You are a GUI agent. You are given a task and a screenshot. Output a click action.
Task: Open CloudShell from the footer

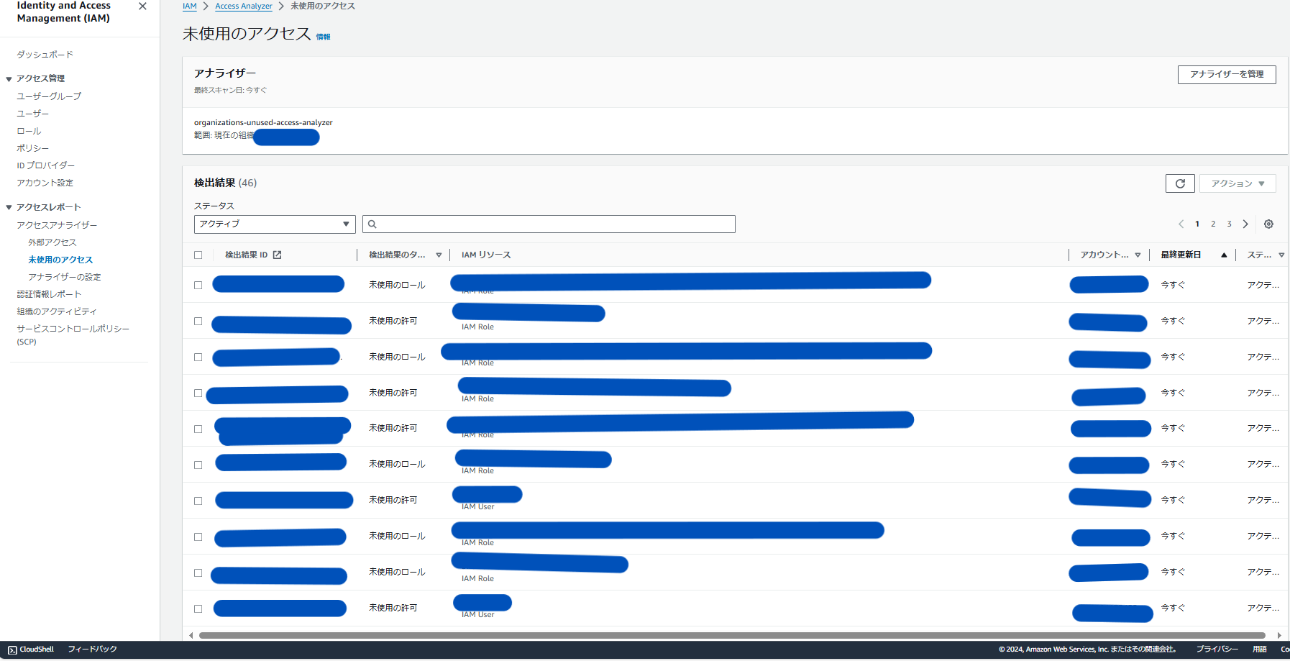(31, 649)
